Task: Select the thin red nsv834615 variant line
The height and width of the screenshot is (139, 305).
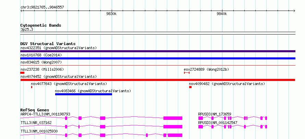Action: [x=158, y=66]
